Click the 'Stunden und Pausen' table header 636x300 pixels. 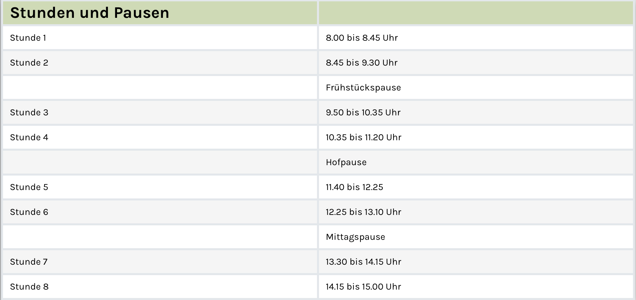[90, 13]
